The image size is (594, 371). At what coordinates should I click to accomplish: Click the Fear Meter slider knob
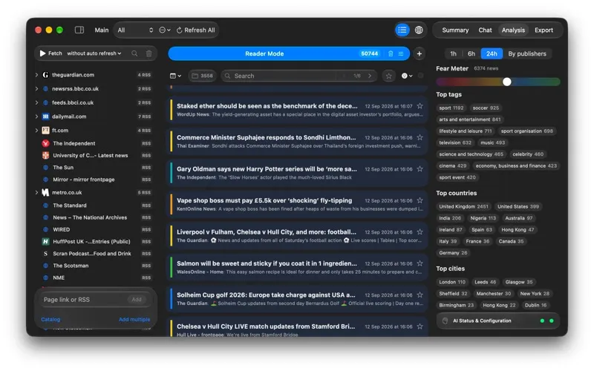coord(507,82)
